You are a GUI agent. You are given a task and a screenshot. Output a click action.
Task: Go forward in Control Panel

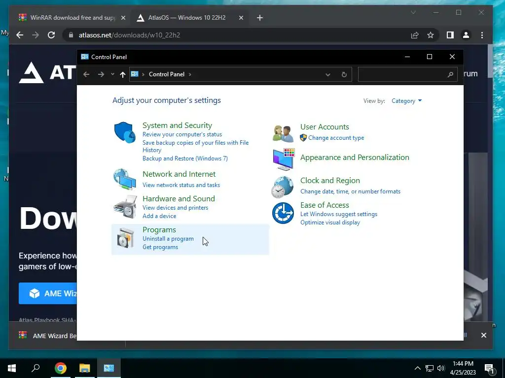(101, 74)
